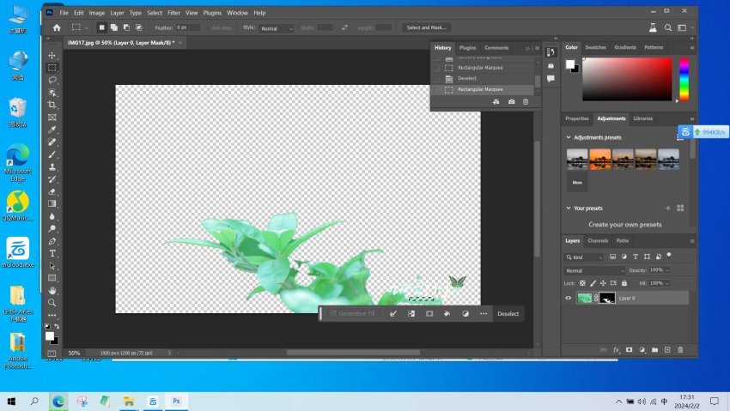730x411 pixels.
Task: Create a new layer with plus icon
Action: point(667,349)
